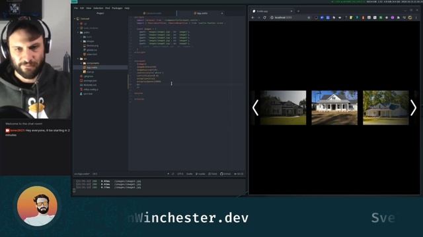Viewport: 423px width, 237px height.
Task: Click the purple circular extension icon
Action: pyautogui.click(x=393, y=18)
